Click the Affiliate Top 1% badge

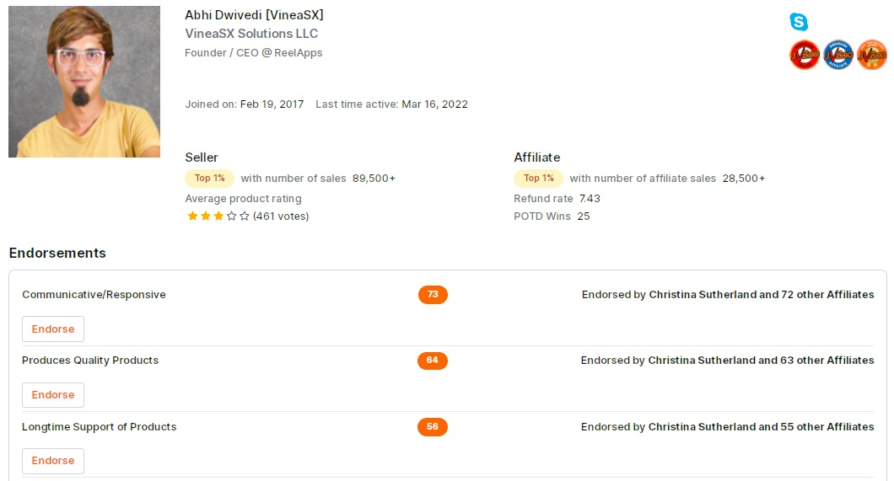(538, 179)
